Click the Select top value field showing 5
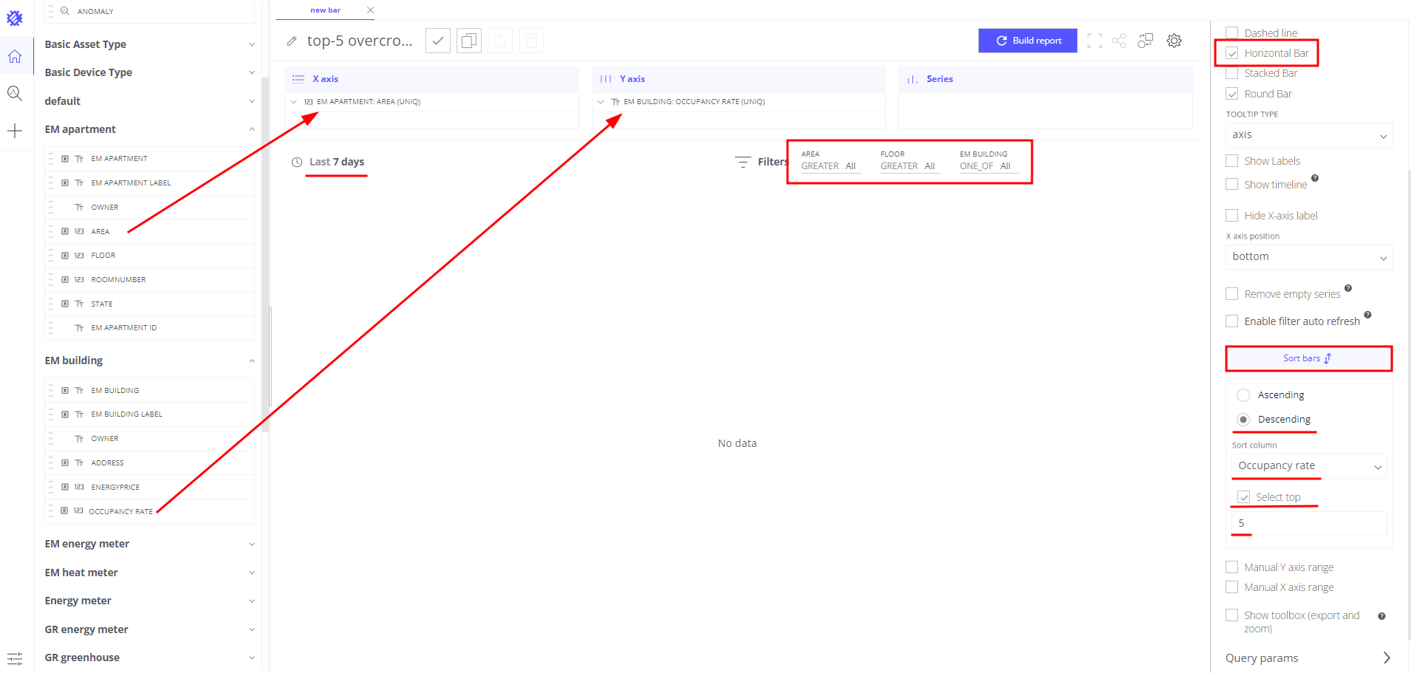 pyautogui.click(x=1308, y=523)
